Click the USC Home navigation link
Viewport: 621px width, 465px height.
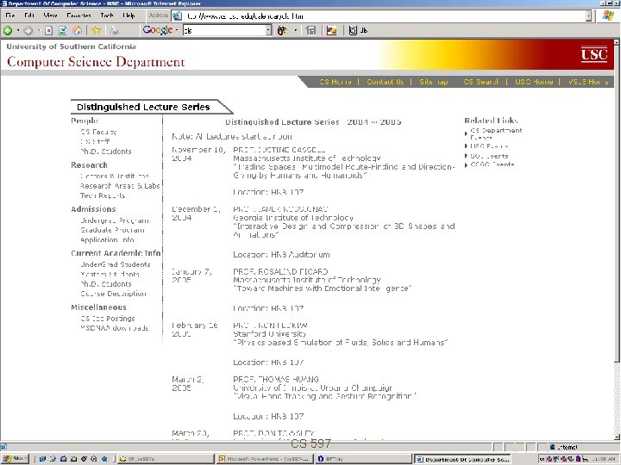click(534, 82)
